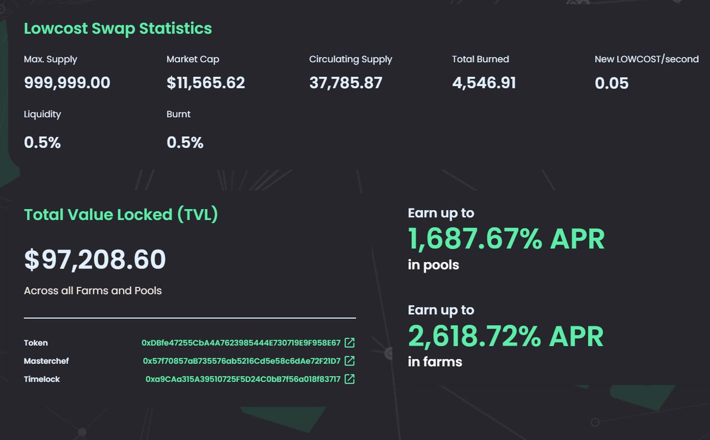Open the Timelock contract external link icon
Image resolution: width=710 pixels, height=440 pixels.
coord(350,379)
